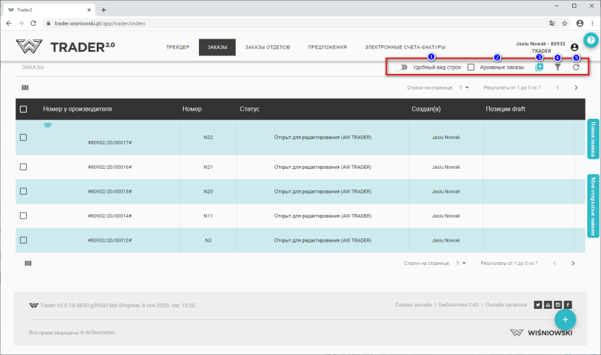
Task: Open the Сервис онлайн footer link
Action: click(413, 305)
